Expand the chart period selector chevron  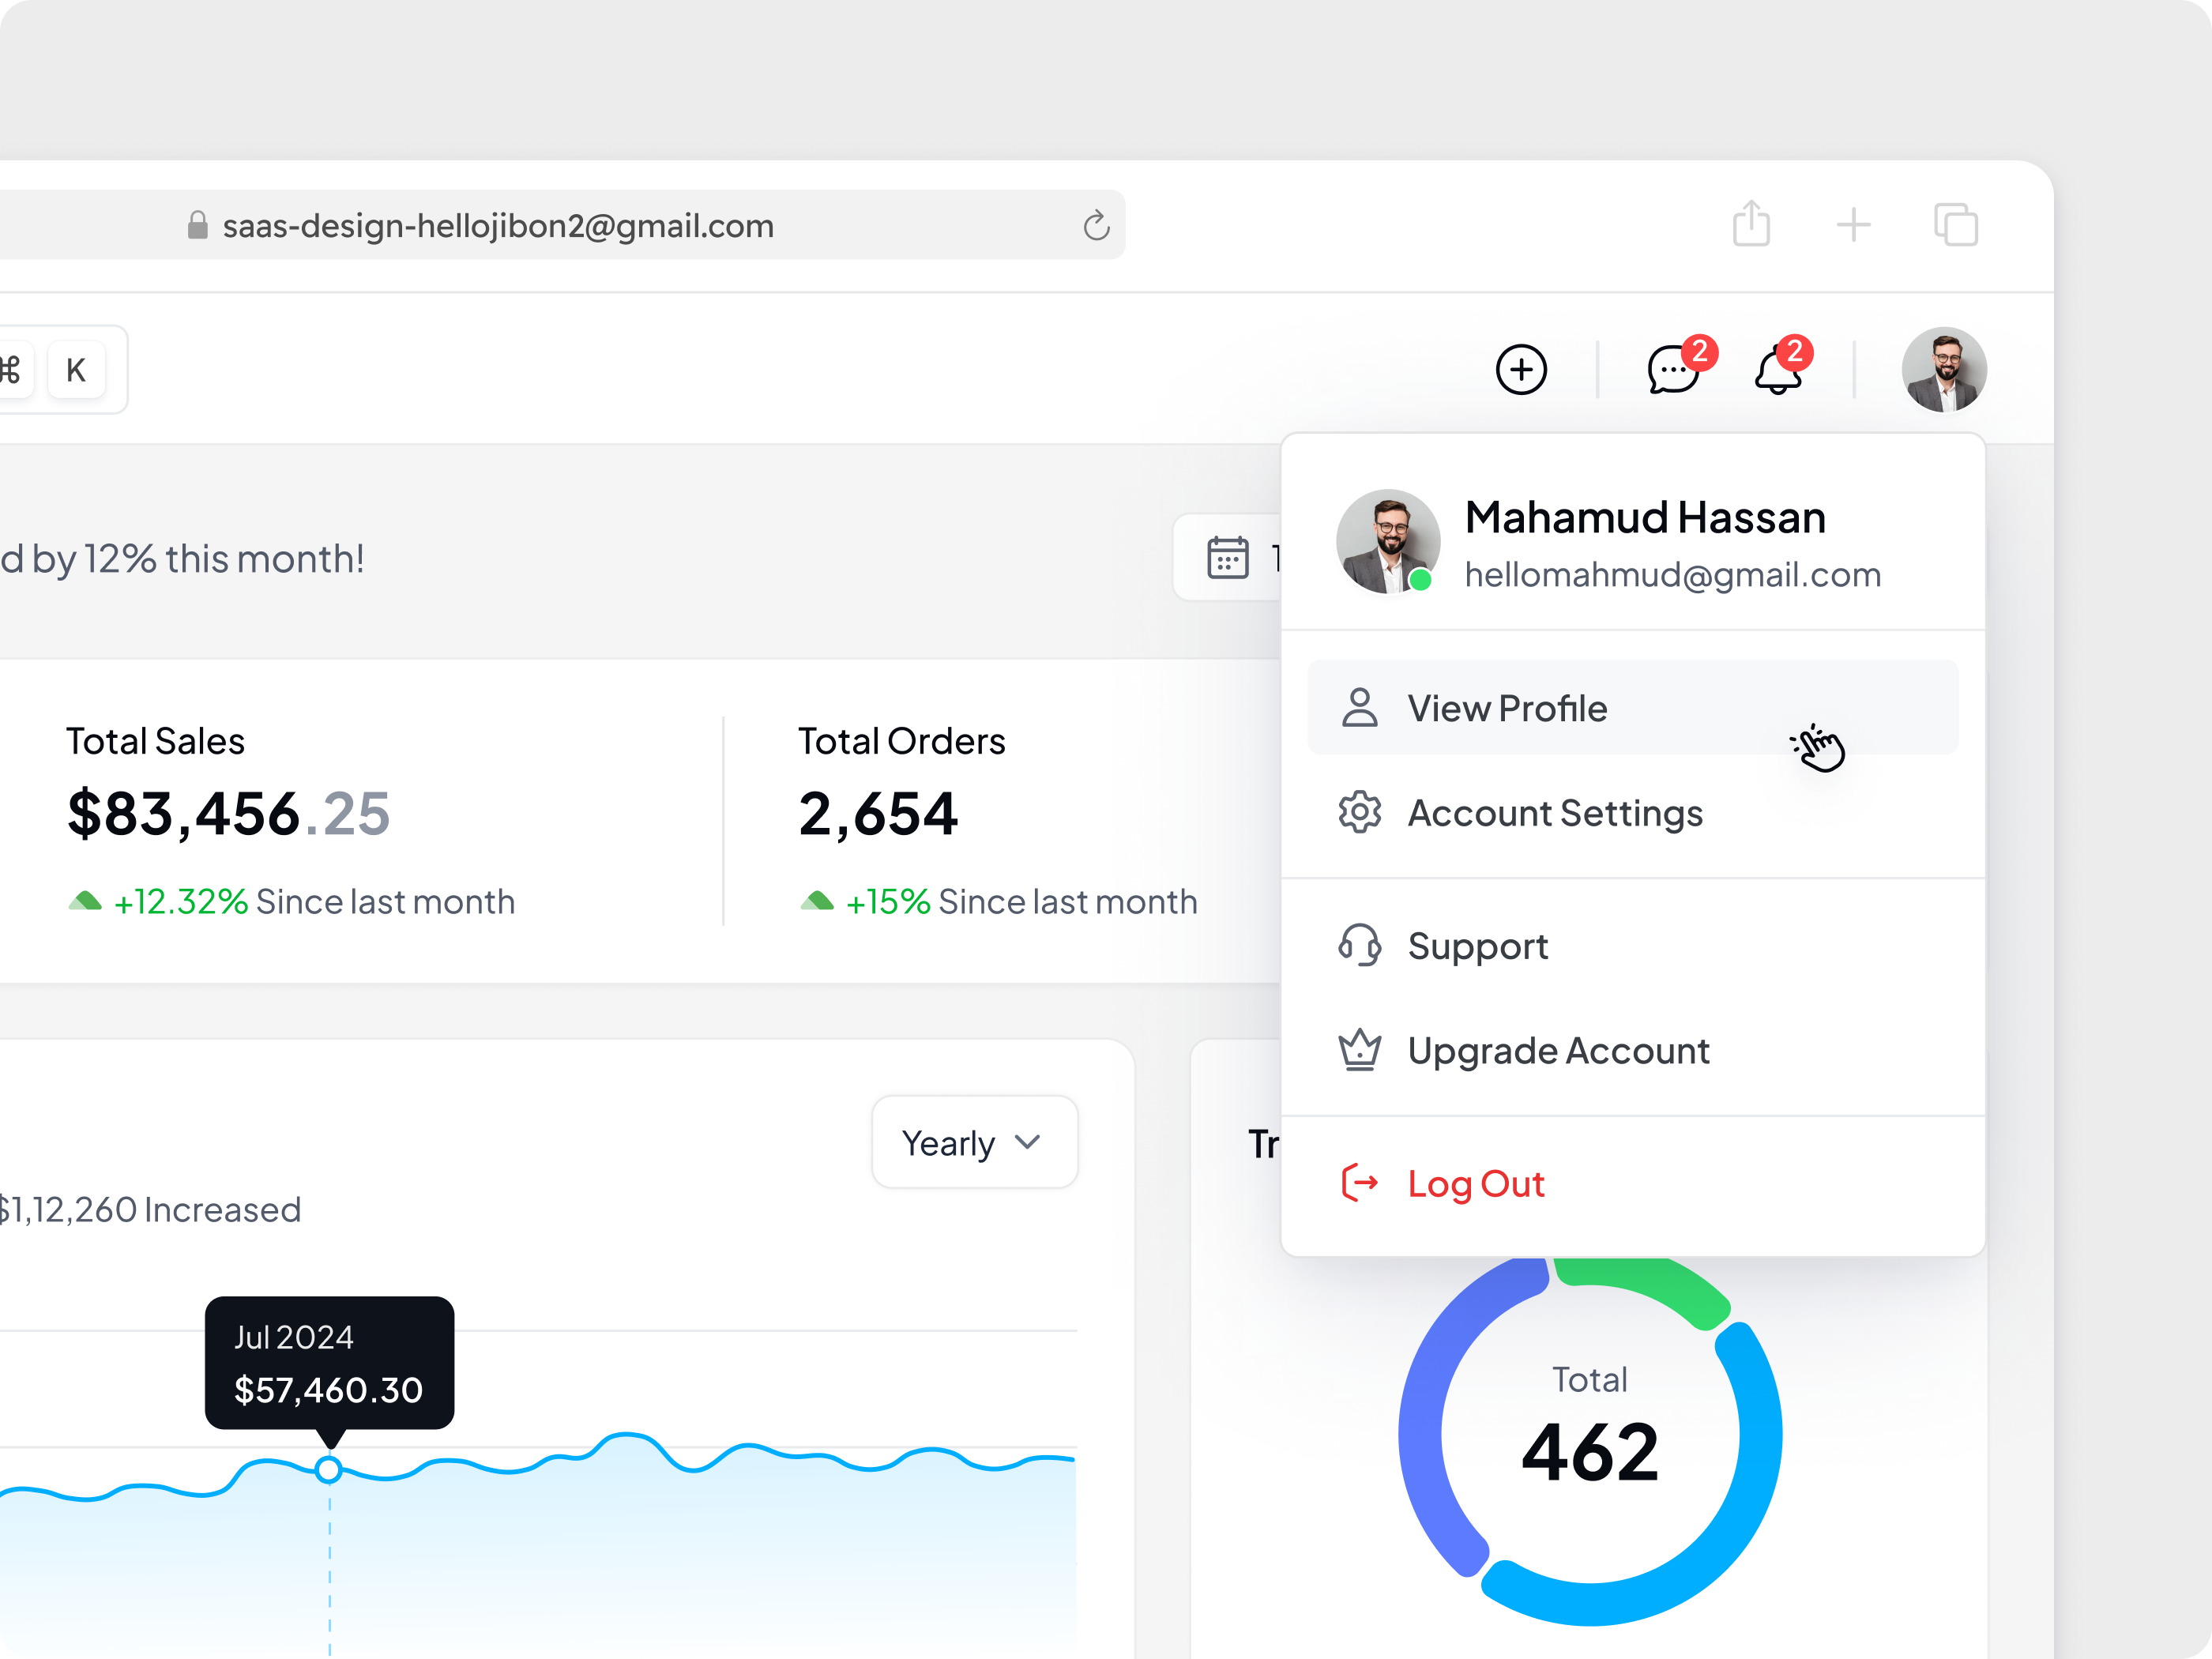(x=1027, y=1142)
